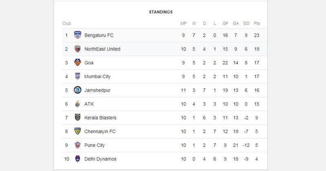The height and width of the screenshot is (171, 326).
Task: Click the GD column header
Action: (246, 24)
